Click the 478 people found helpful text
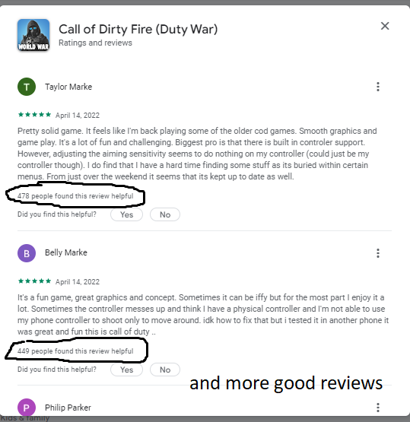 [x=75, y=195]
